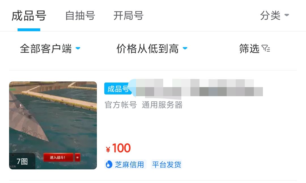Tap the 7图 image count badge
This screenshot has height=183, width=306.
point(22,161)
